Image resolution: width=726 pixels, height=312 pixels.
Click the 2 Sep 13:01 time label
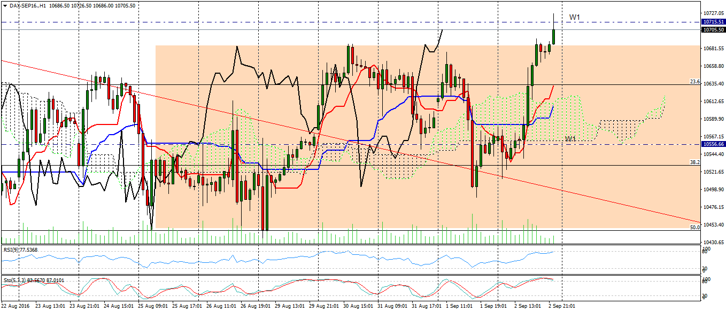[527, 306]
